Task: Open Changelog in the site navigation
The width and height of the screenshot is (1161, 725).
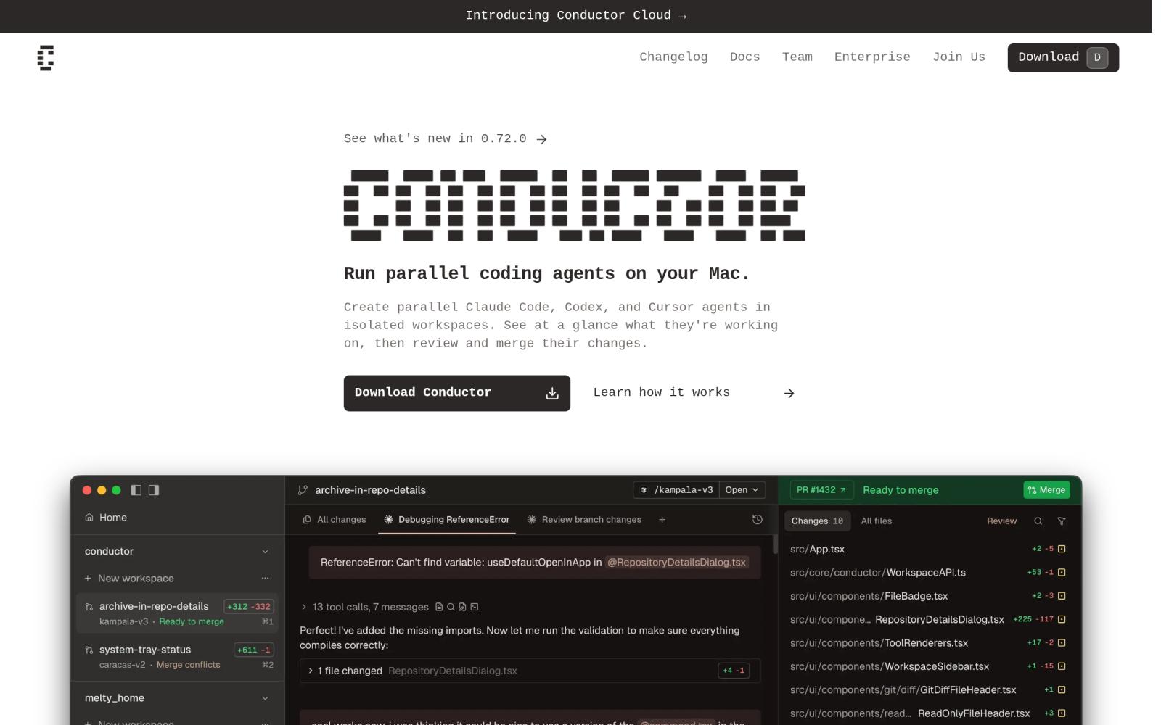Action: click(x=673, y=57)
